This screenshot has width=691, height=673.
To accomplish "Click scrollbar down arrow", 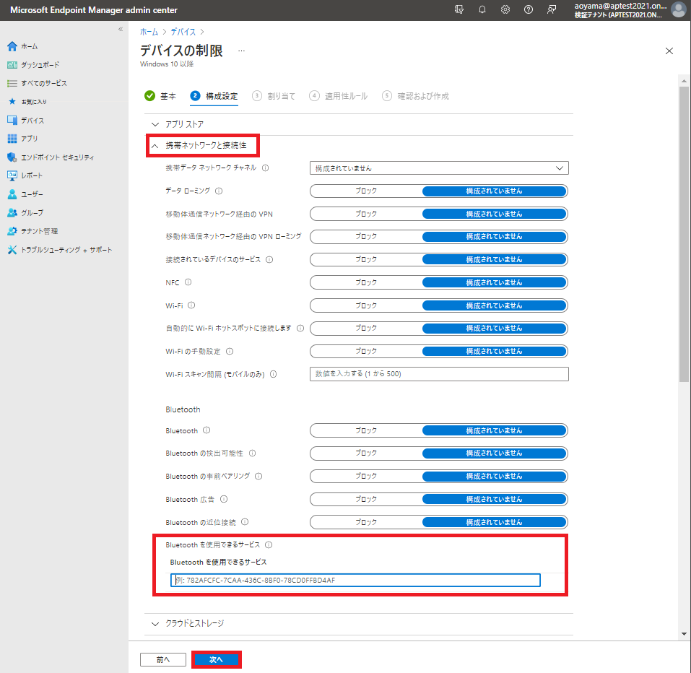I will click(684, 634).
